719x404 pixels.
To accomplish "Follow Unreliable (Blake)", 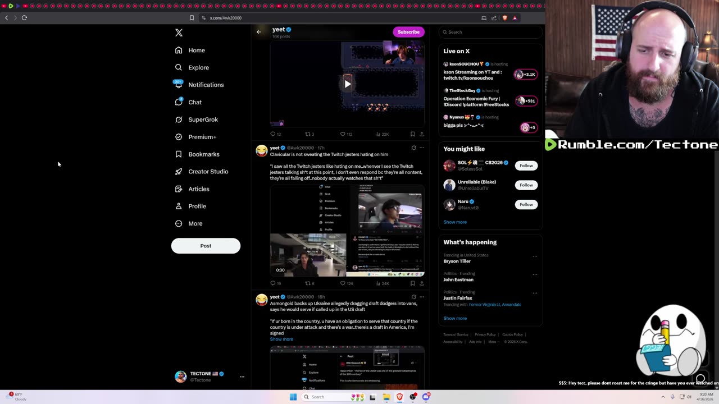I will click(x=526, y=185).
